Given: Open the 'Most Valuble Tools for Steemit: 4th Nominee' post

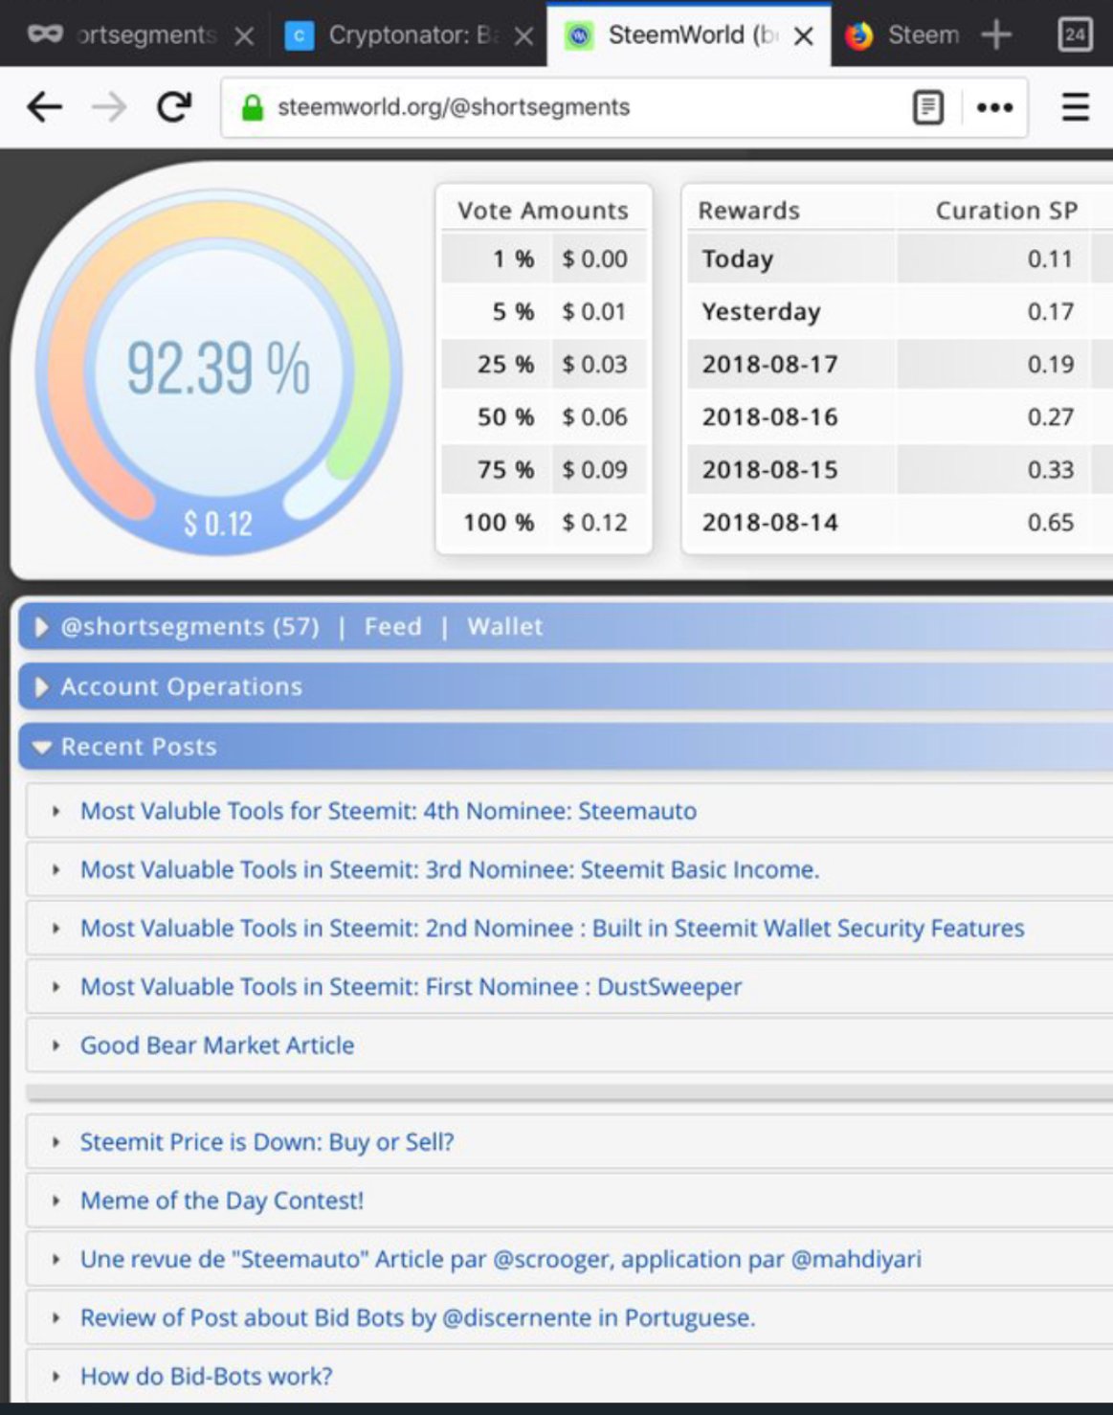Looking at the screenshot, I should click(389, 811).
